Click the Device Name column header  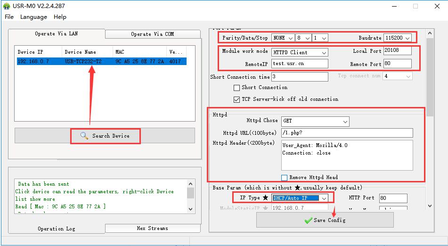tap(87, 52)
